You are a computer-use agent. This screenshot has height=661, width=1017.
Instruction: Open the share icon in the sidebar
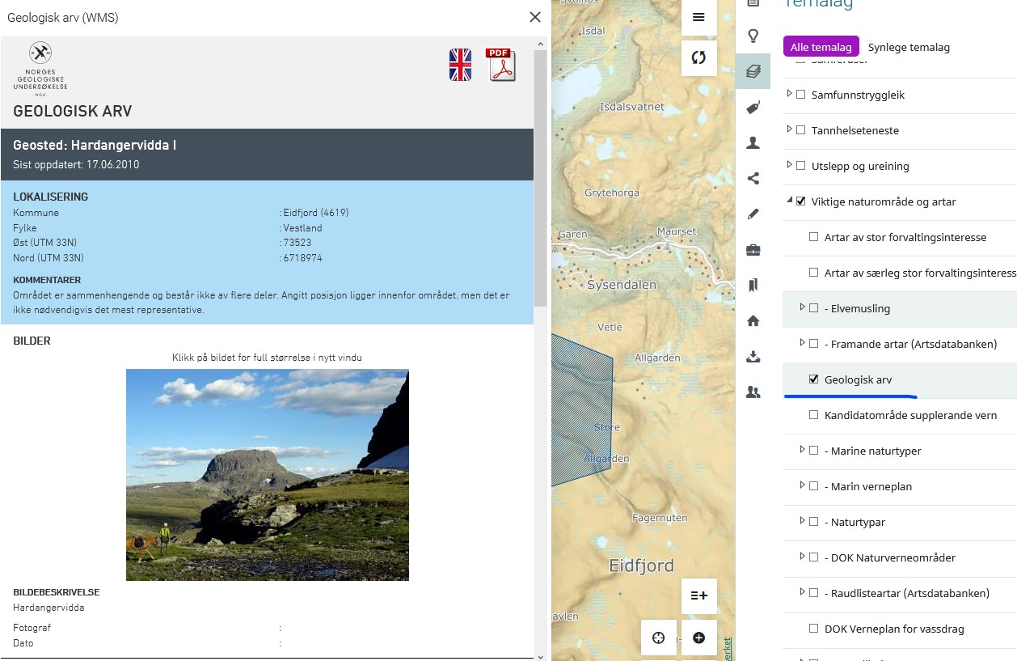(753, 178)
